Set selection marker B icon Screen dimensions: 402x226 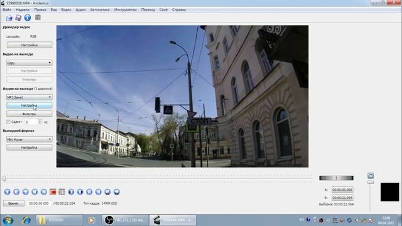[62, 192]
